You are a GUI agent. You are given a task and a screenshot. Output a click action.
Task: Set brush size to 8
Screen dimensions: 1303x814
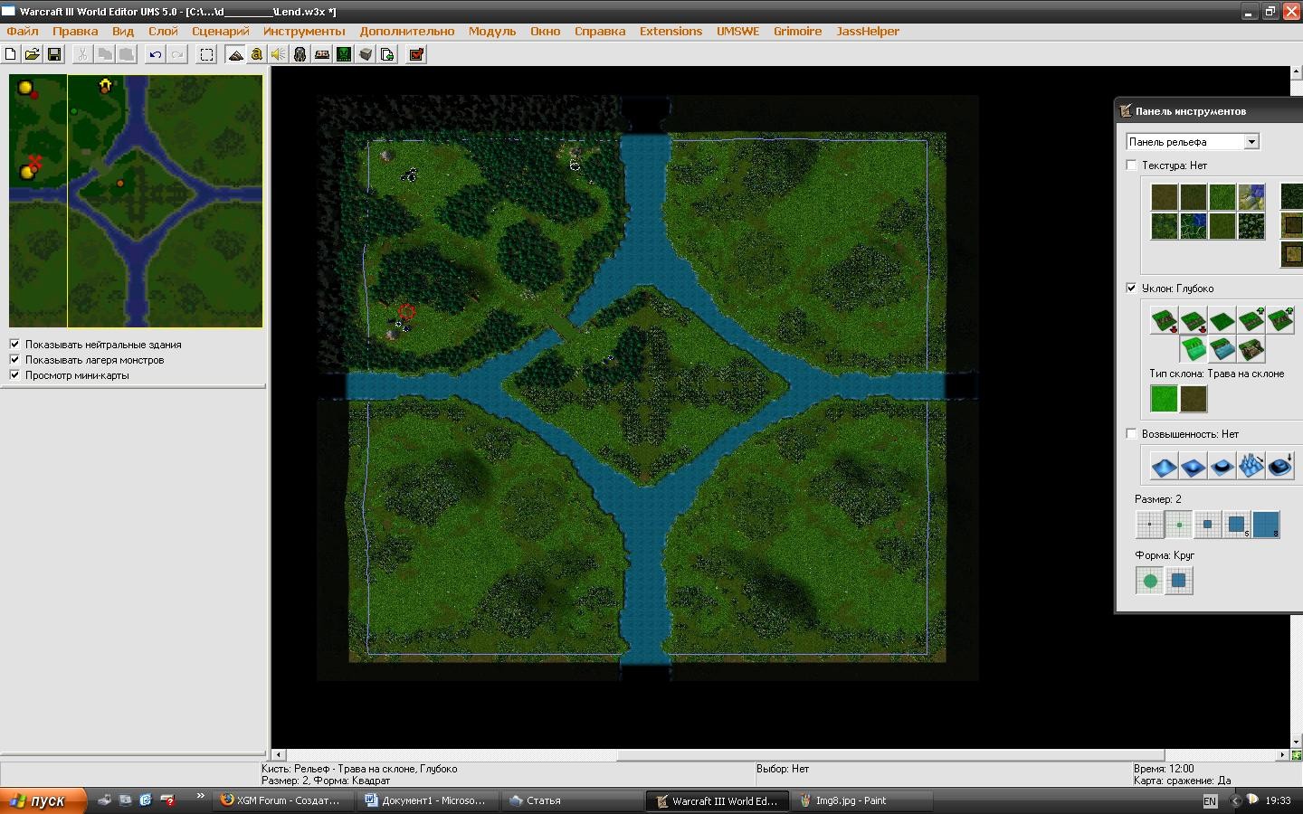click(1265, 525)
